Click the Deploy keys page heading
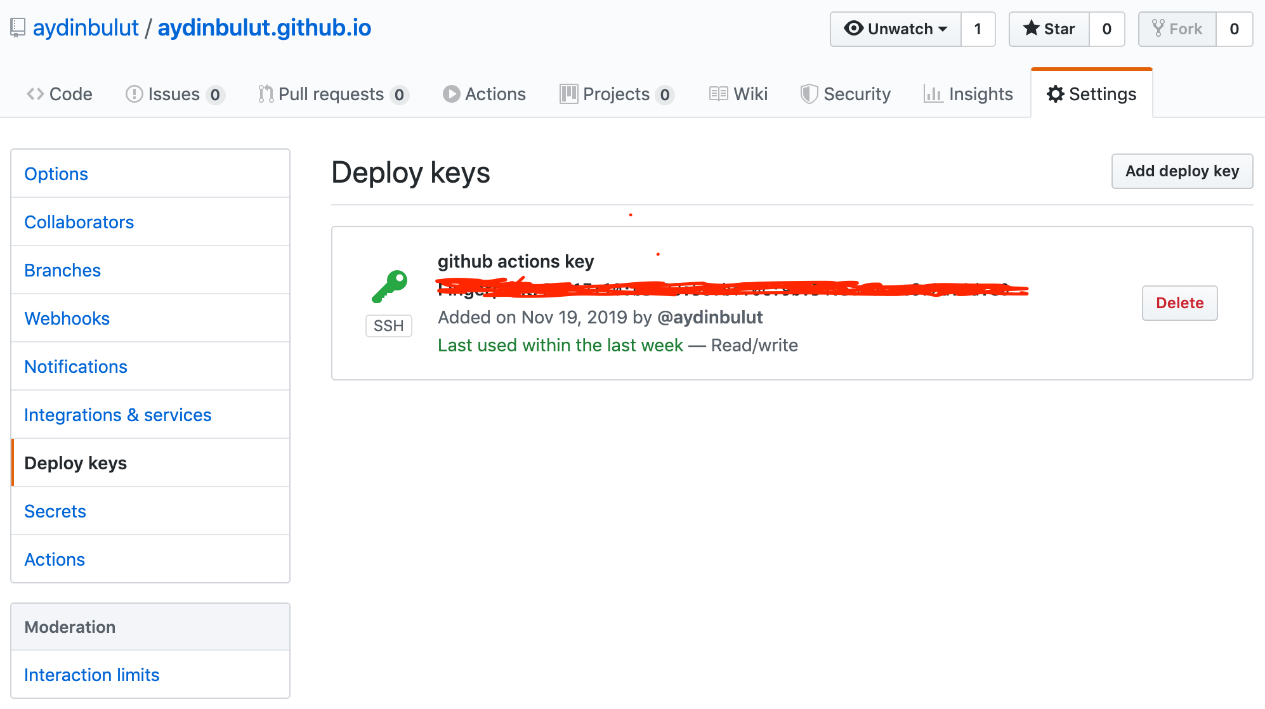This screenshot has height=709, width=1265. tap(410, 172)
